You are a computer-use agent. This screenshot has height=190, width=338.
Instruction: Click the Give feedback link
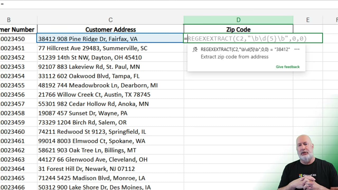[x=288, y=67]
